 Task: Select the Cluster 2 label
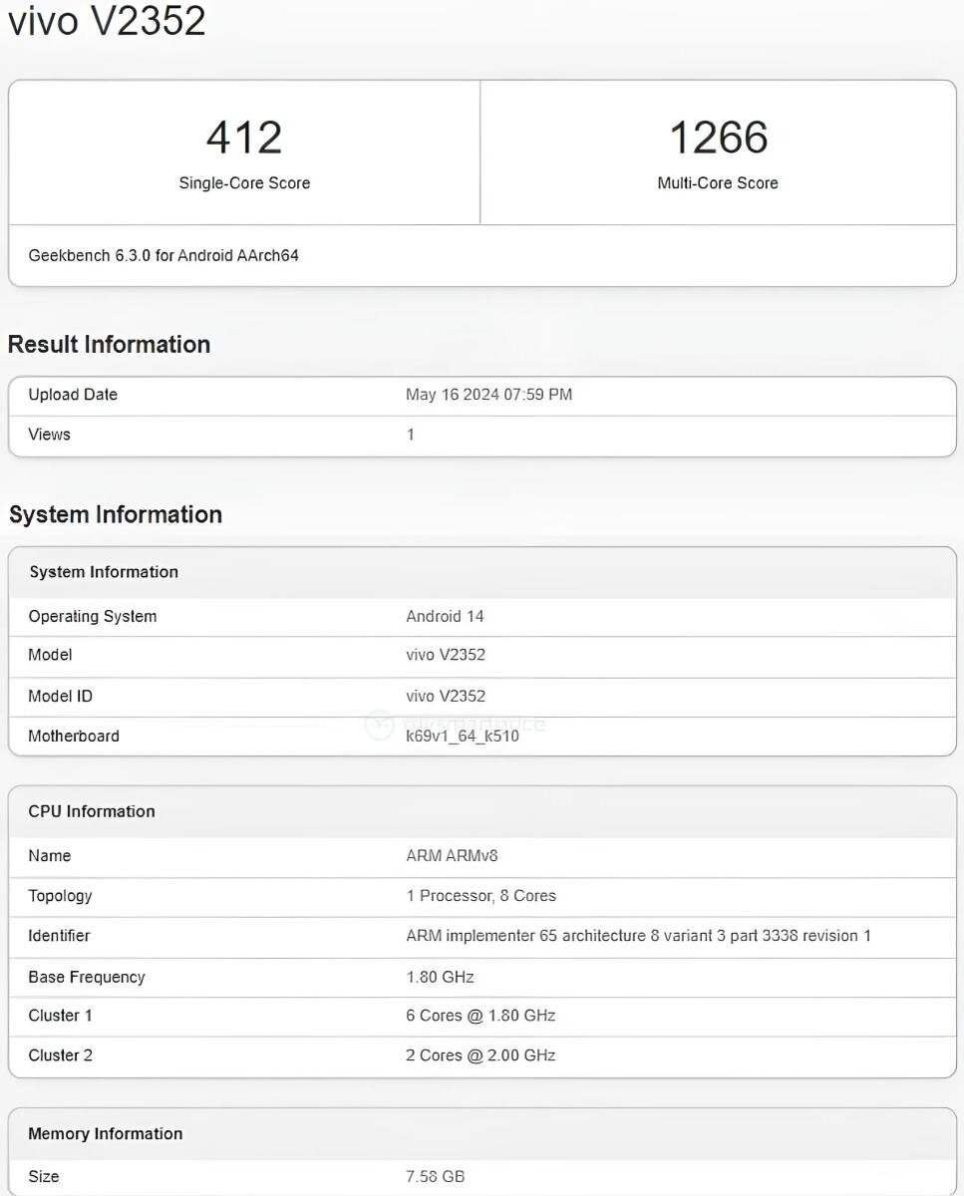pos(60,1055)
